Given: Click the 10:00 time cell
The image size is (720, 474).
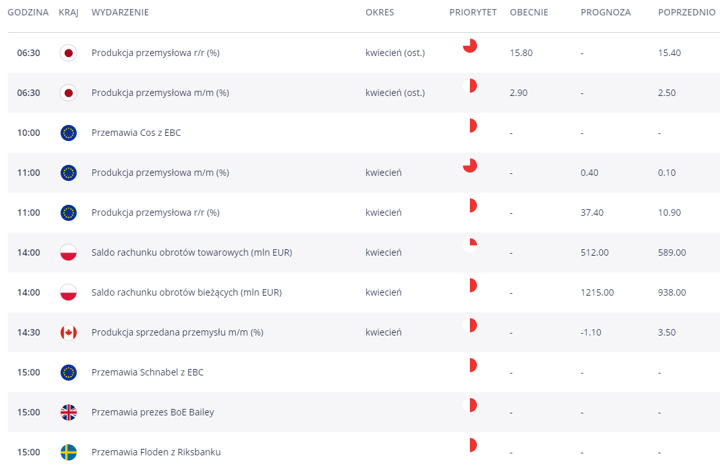Looking at the screenshot, I should click(x=28, y=133).
